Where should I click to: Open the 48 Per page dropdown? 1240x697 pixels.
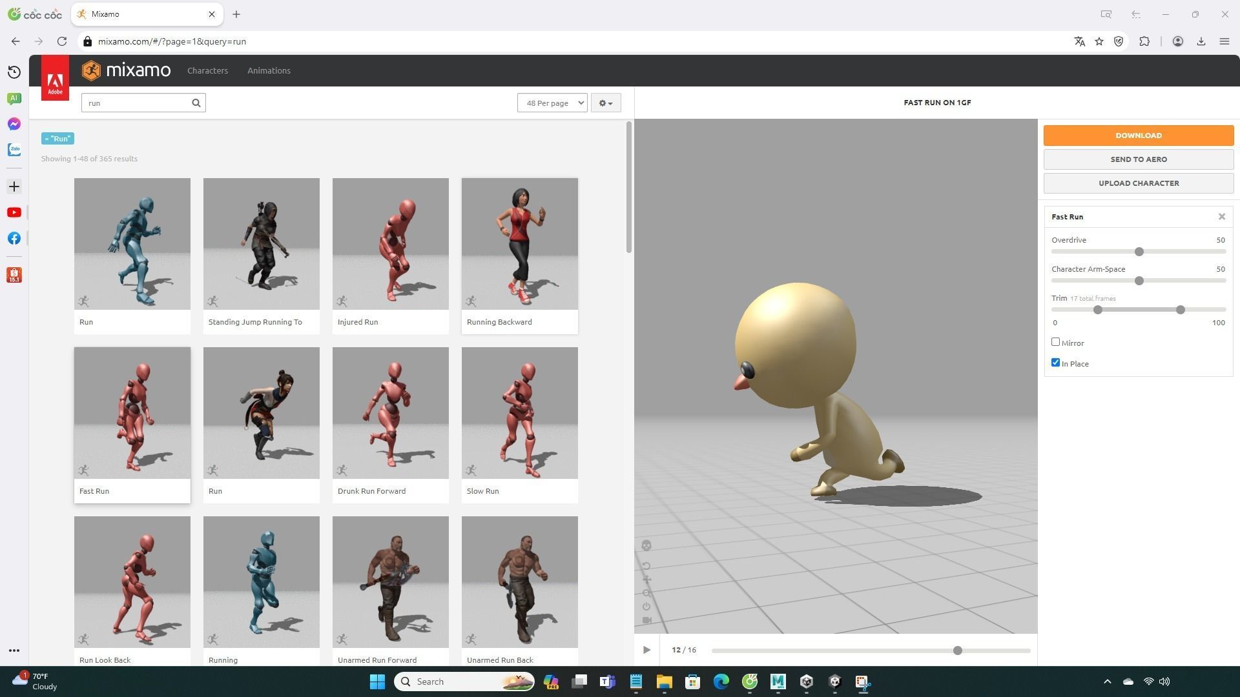tap(552, 103)
